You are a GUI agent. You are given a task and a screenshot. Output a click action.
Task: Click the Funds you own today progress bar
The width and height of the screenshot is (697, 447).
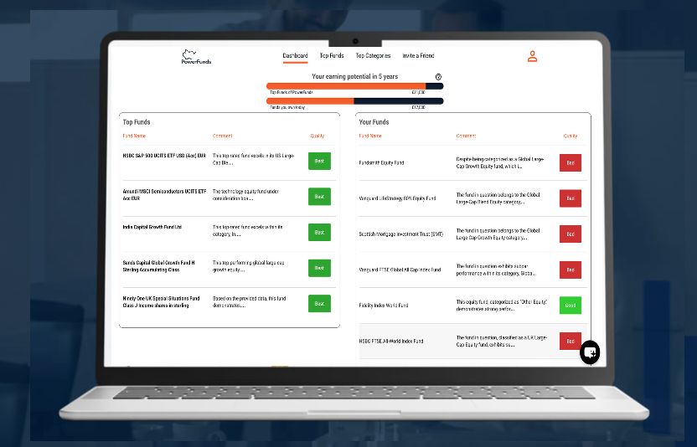coord(354,100)
